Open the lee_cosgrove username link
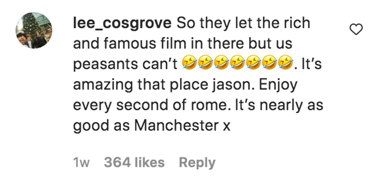 tap(122, 24)
